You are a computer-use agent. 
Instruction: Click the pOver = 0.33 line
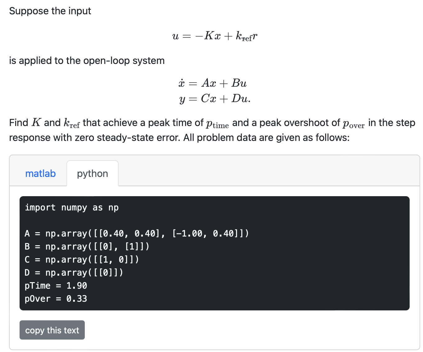click(x=56, y=299)
